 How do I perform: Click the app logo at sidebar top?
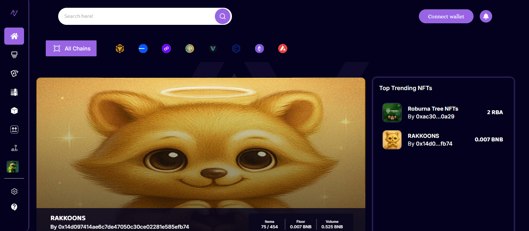point(14,13)
